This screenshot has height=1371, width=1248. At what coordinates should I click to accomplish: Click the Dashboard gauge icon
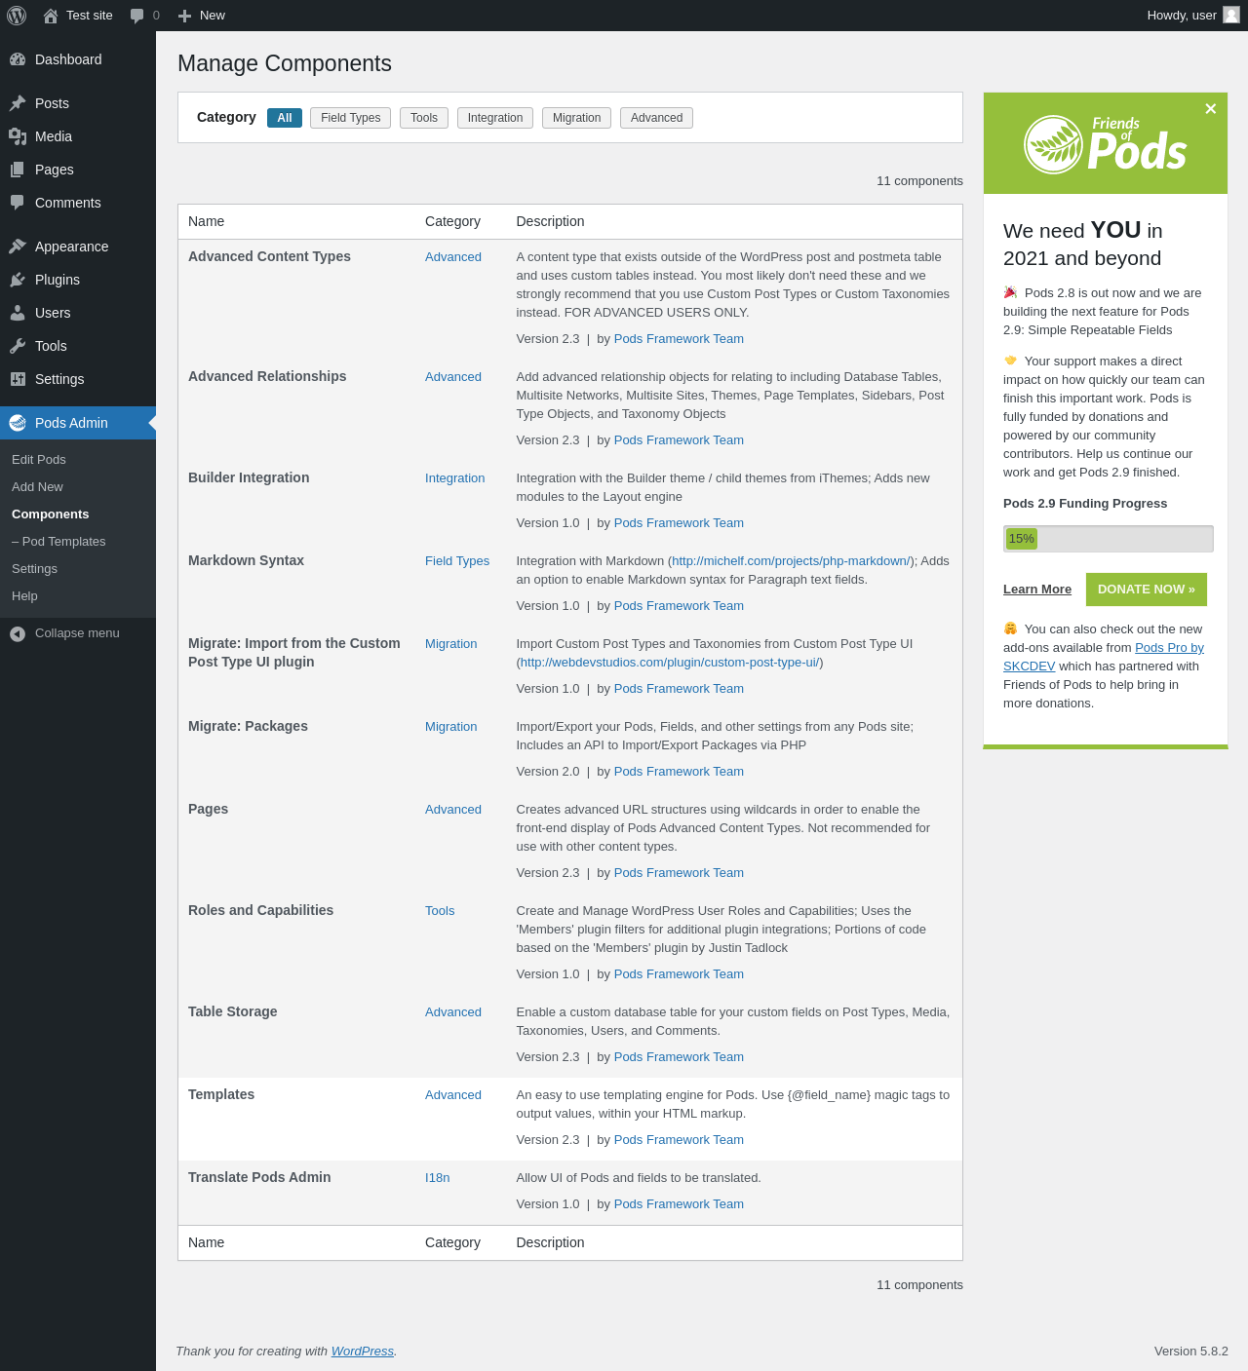click(x=18, y=59)
